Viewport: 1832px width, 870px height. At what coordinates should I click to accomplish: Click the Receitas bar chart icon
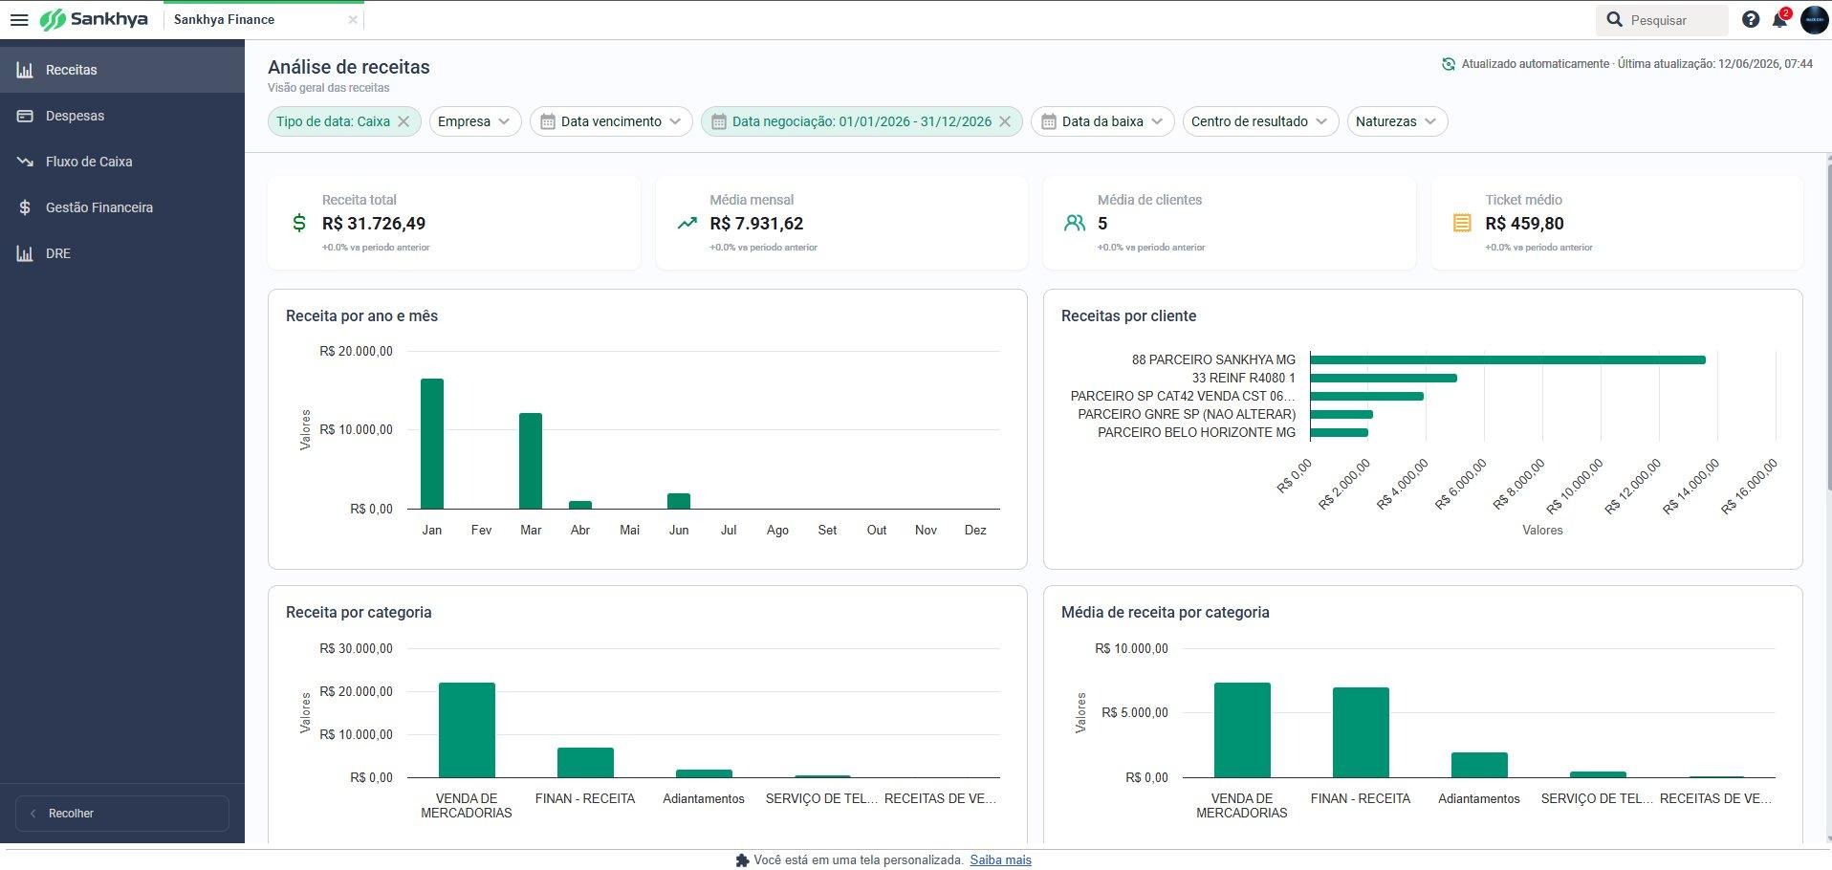pyautogui.click(x=25, y=70)
